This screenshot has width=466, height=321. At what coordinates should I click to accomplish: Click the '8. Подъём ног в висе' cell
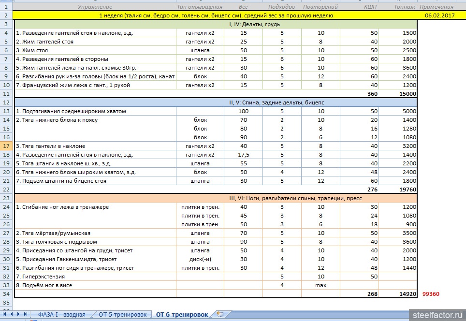[95, 285]
